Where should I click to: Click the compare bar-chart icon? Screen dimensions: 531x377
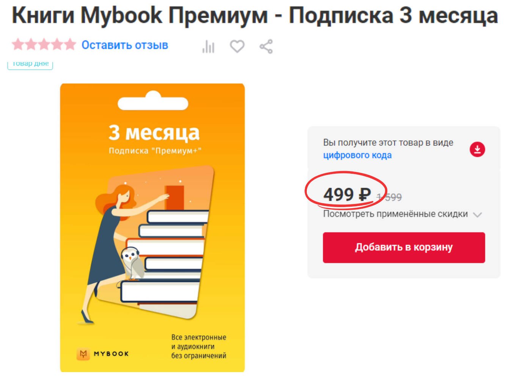point(208,47)
